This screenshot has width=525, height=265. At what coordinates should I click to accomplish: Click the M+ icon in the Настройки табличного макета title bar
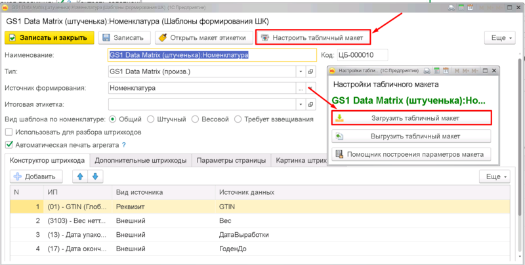click(466, 71)
